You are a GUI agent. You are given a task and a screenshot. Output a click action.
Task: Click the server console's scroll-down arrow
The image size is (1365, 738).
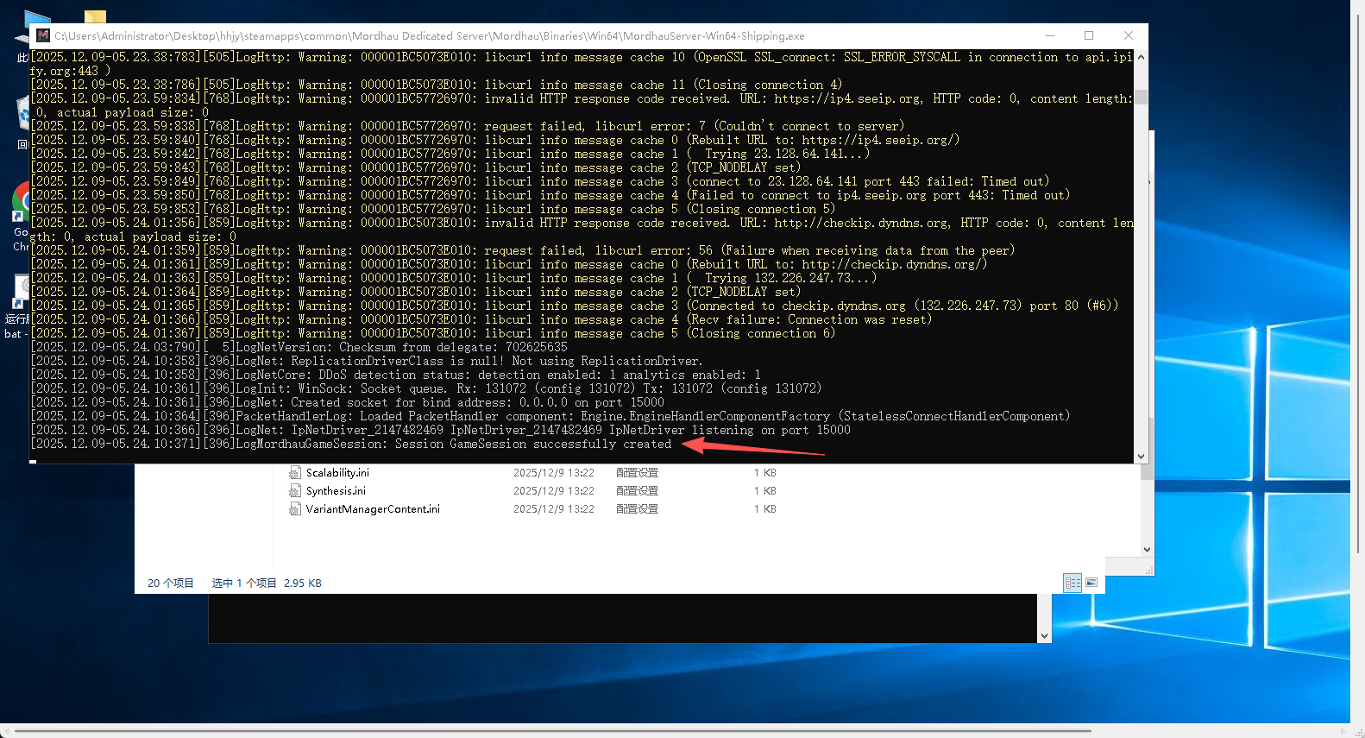point(1141,457)
